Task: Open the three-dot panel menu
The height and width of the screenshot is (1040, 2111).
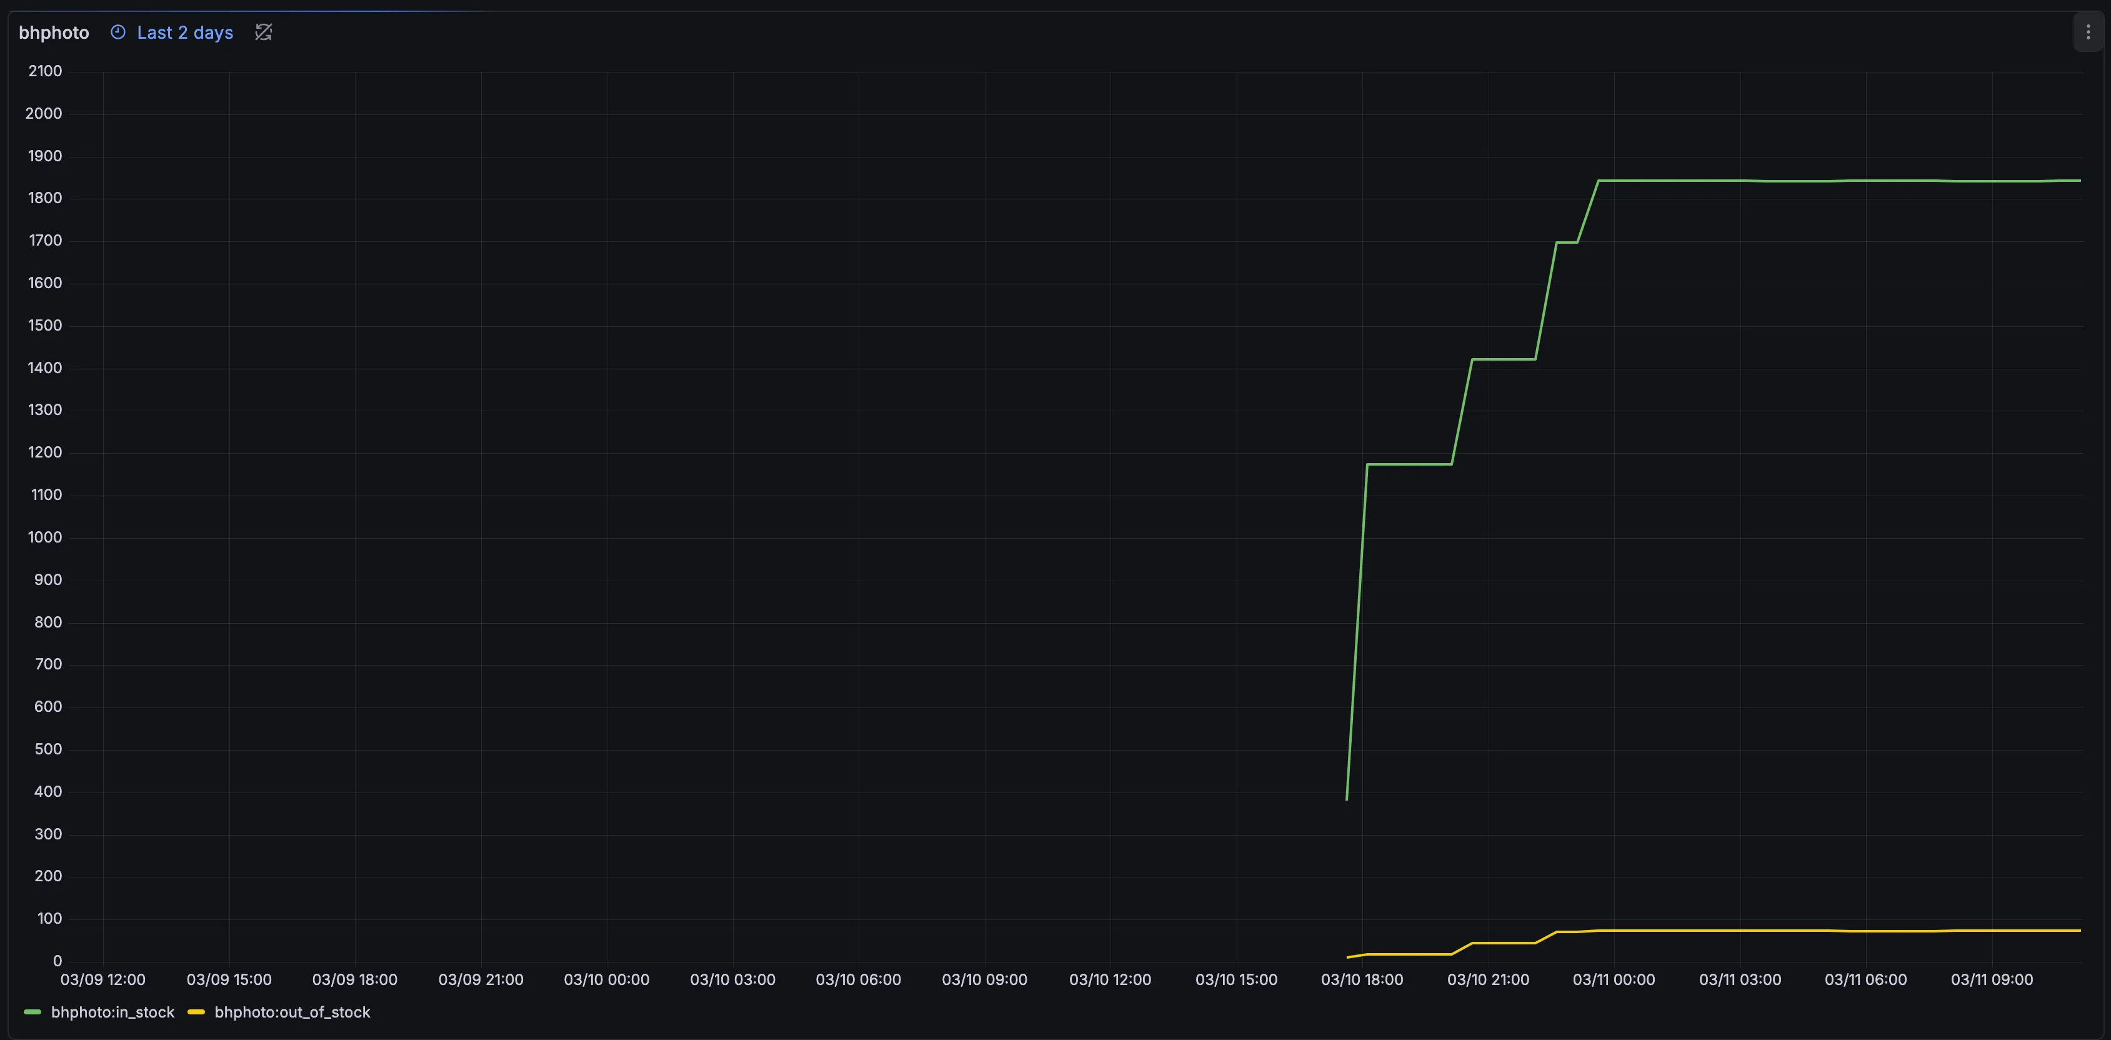Action: [x=2087, y=32]
